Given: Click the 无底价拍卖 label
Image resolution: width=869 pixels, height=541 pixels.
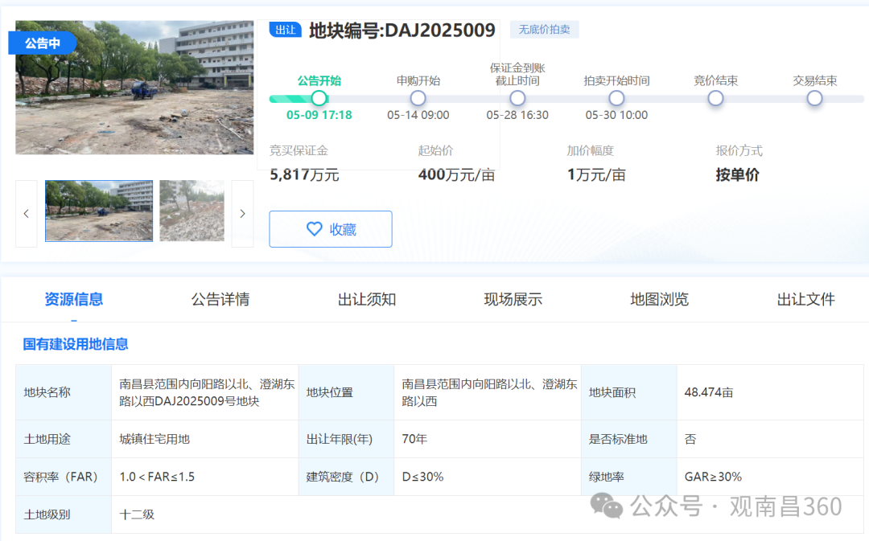Looking at the screenshot, I should coord(544,30).
